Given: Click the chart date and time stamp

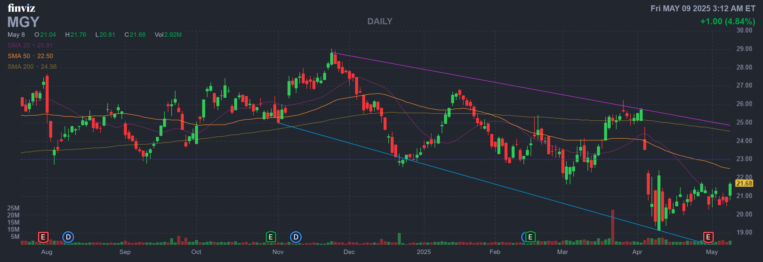Looking at the screenshot, I should point(703,8).
